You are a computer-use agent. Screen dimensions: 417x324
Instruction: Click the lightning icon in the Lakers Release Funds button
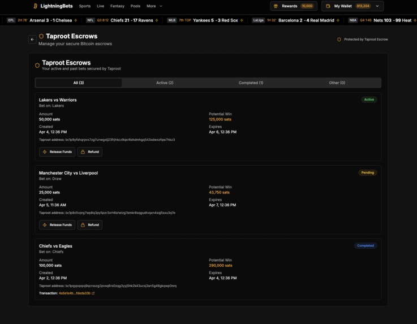(45, 152)
